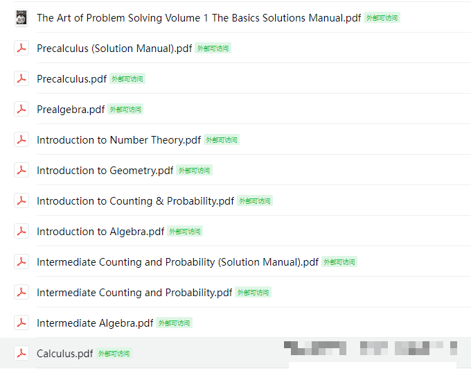Image resolution: width=471 pixels, height=369 pixels.
Task: Click PDF icon next to Precalculus (Solution Manual).pdf
Action: point(21,48)
